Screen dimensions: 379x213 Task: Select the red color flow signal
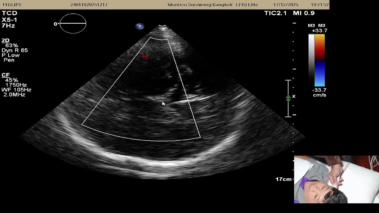tap(145, 56)
